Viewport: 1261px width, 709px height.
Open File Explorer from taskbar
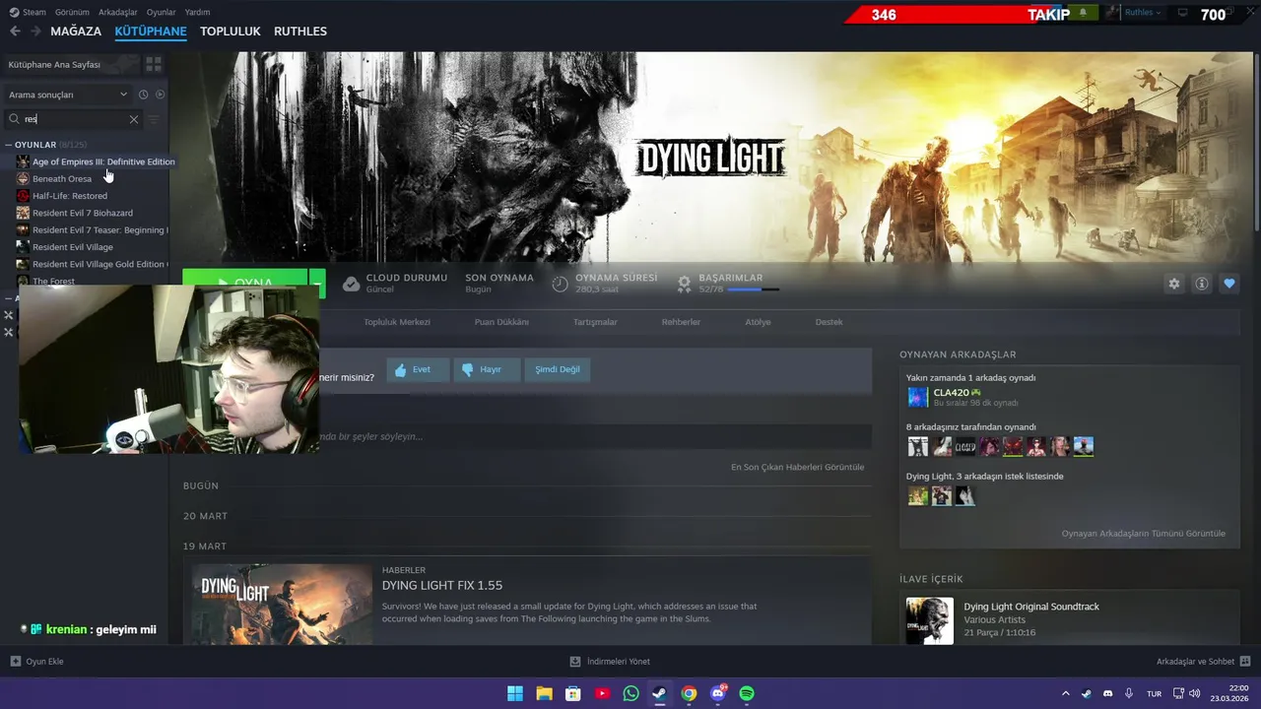coord(544,693)
